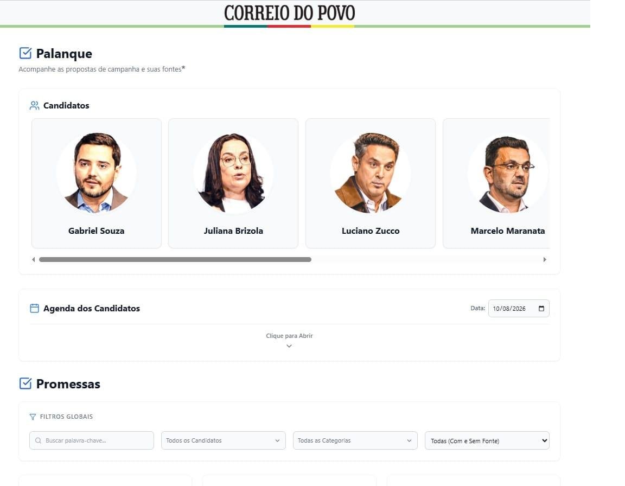Click the Agenda dos Candidatos calendar icon
625x486 pixels.
click(34, 308)
